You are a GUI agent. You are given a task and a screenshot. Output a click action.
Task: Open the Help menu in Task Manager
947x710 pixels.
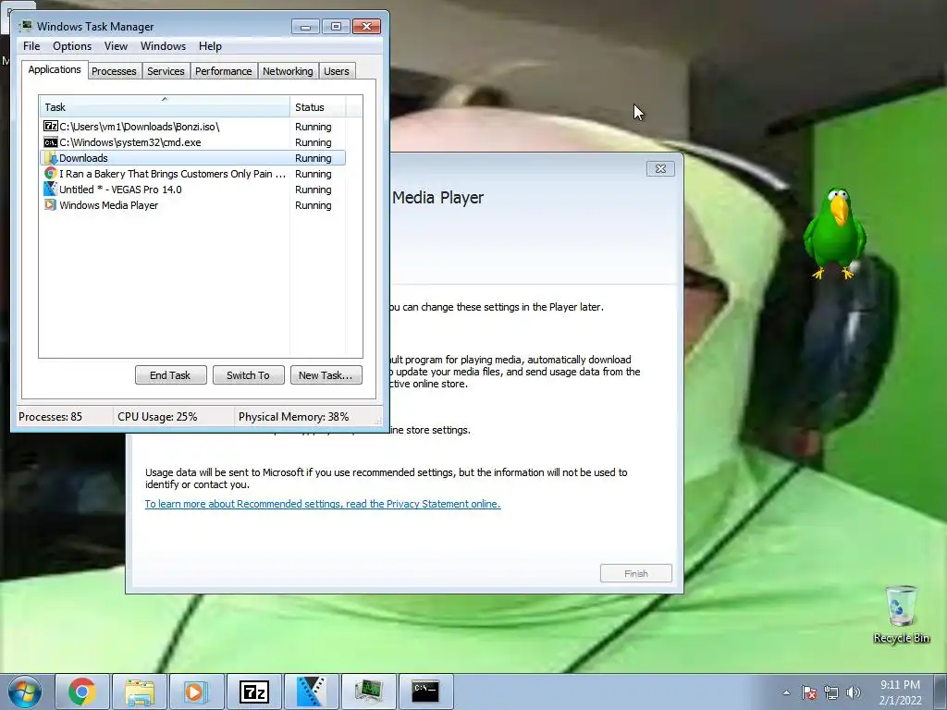pos(210,46)
